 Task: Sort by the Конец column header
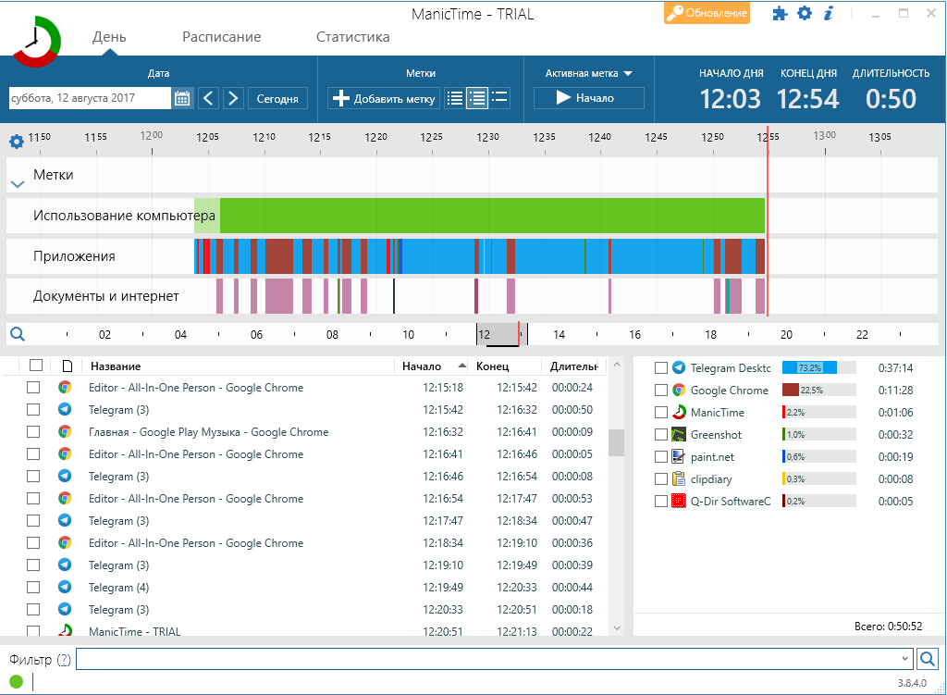tap(506, 366)
